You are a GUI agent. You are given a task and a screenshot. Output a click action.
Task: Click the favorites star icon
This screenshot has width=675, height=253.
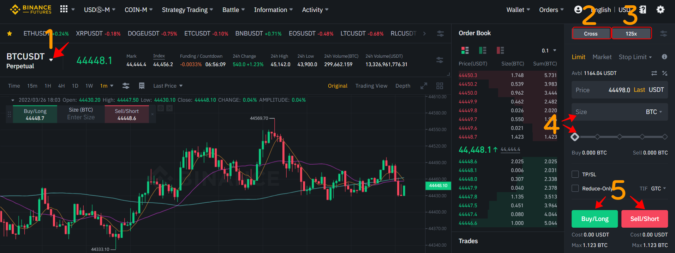pos(10,33)
